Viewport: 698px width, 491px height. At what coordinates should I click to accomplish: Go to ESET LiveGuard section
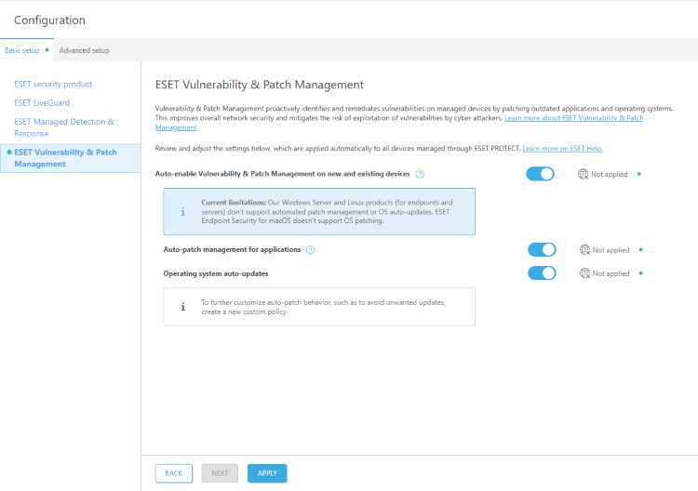coord(42,102)
